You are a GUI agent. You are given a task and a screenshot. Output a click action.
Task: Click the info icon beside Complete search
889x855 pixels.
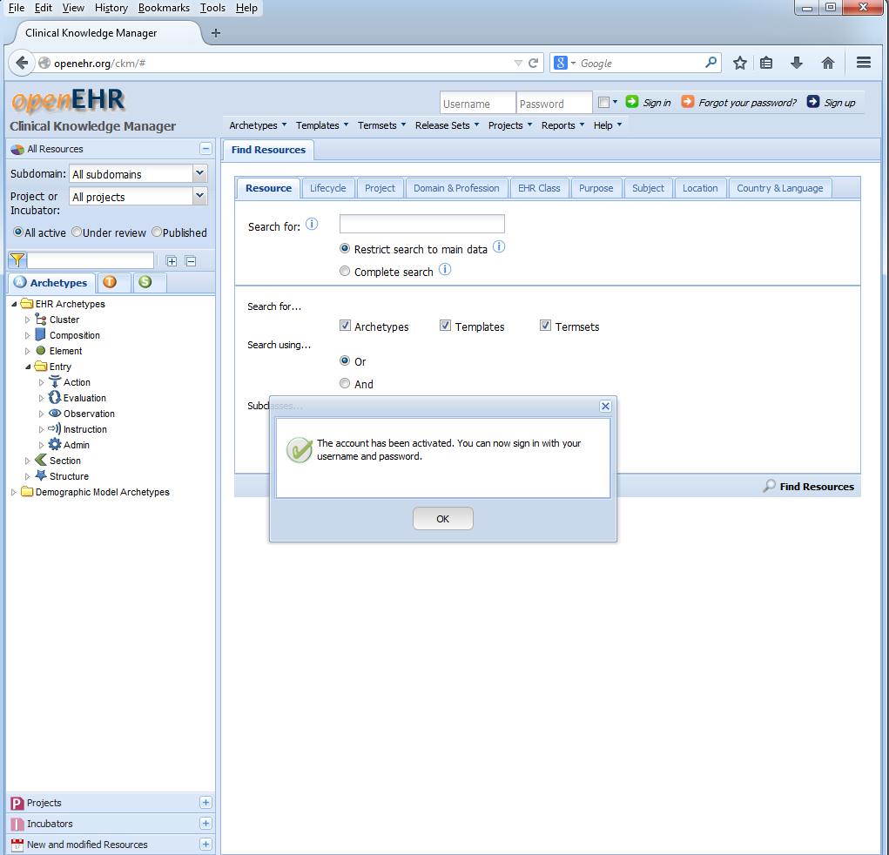(x=445, y=270)
